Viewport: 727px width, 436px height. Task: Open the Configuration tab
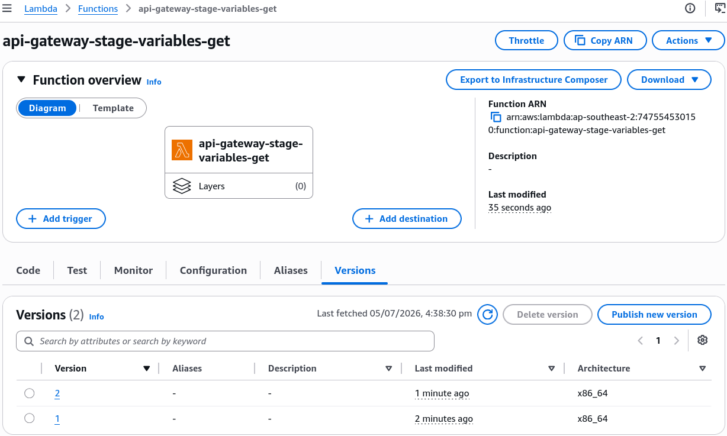click(x=213, y=270)
